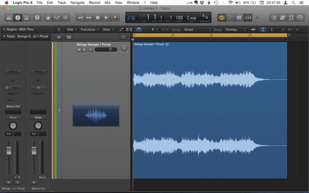
Task: Click the Bnce bounce button
Action: point(42,177)
